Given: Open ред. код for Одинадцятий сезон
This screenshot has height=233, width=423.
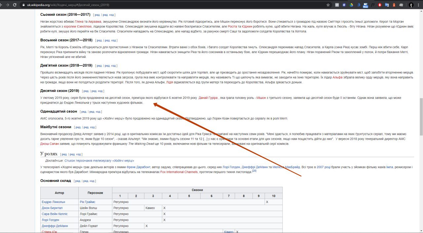Looking at the screenshot, I should coord(95,112).
